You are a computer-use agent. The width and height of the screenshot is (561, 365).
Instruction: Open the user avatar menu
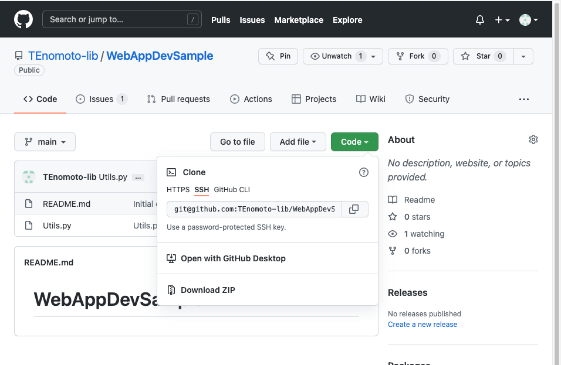(x=529, y=20)
